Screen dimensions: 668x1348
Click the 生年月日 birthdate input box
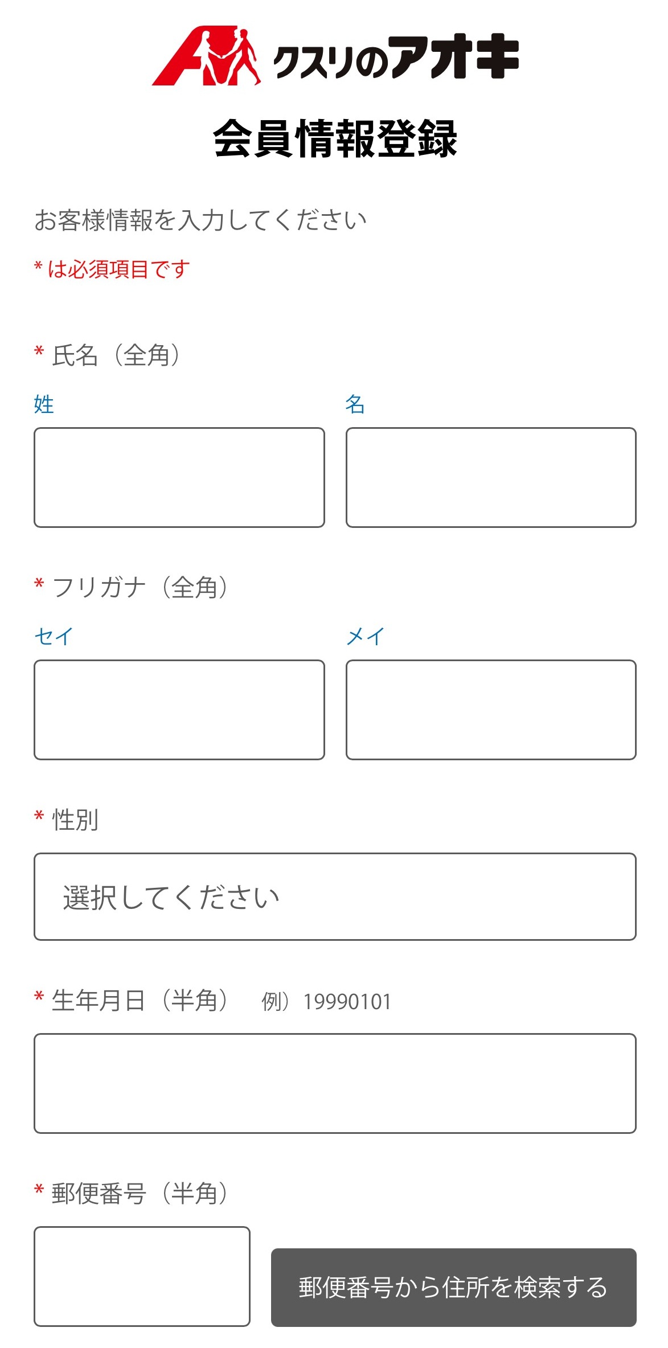coord(336,1082)
